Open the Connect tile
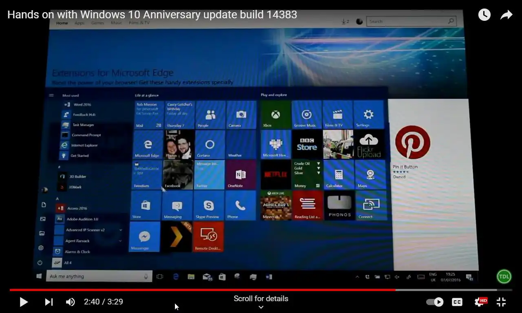522x313 pixels. (371, 205)
